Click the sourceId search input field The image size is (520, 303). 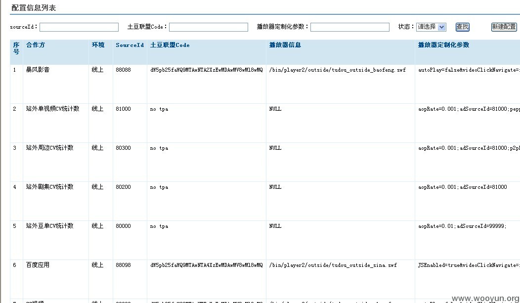(79, 27)
